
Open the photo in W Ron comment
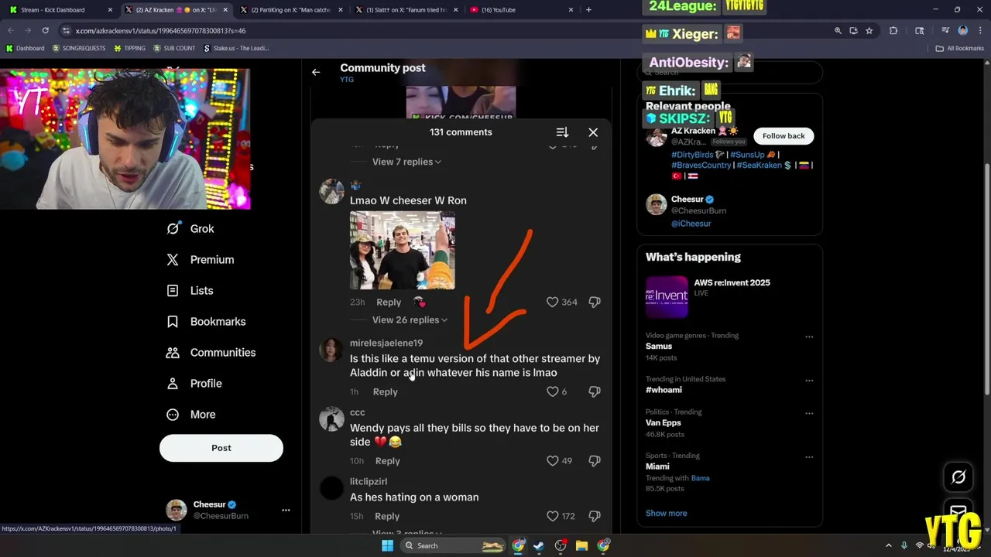(x=402, y=251)
